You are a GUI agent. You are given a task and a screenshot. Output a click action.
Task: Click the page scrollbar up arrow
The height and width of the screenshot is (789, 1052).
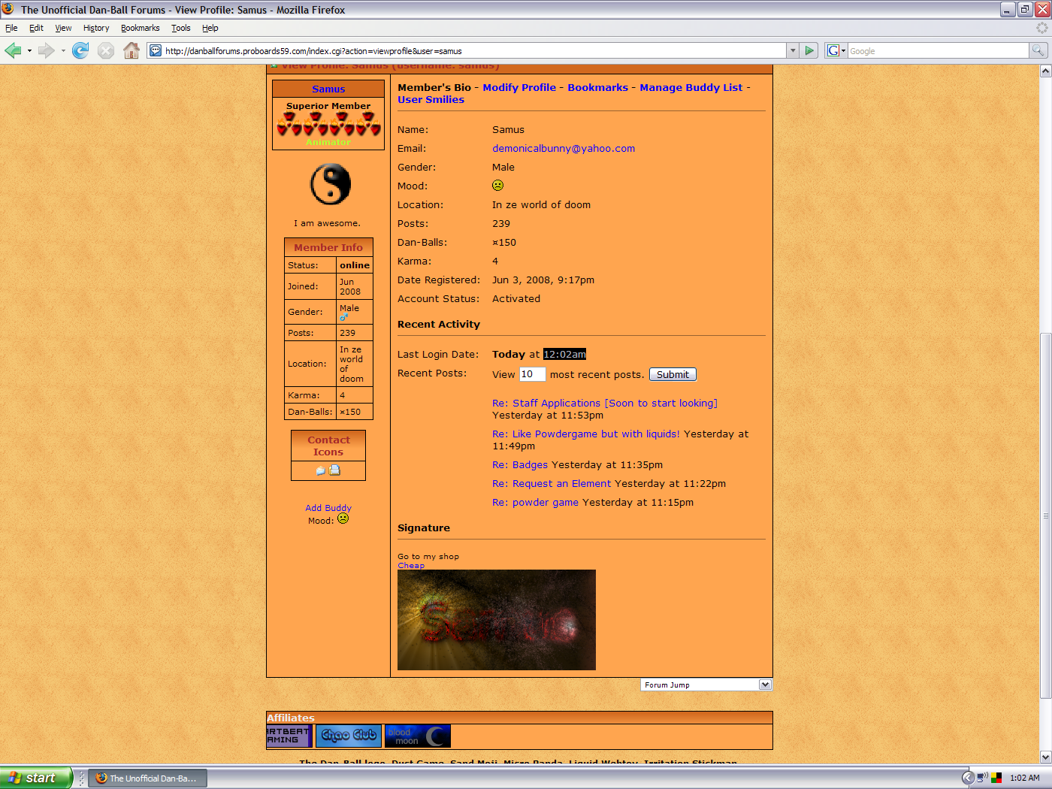(x=1045, y=71)
